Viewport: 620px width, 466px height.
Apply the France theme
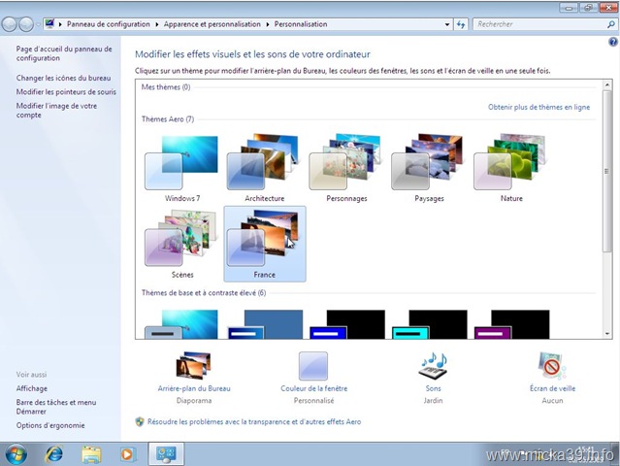tap(265, 244)
